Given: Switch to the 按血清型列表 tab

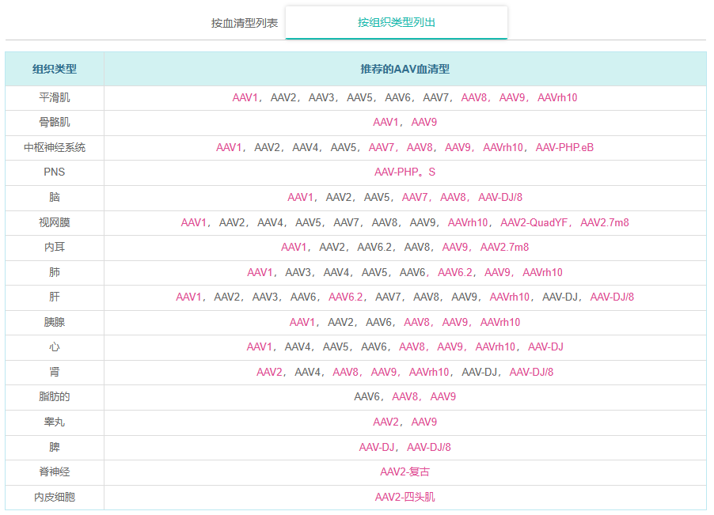Looking at the screenshot, I should pos(244,23).
